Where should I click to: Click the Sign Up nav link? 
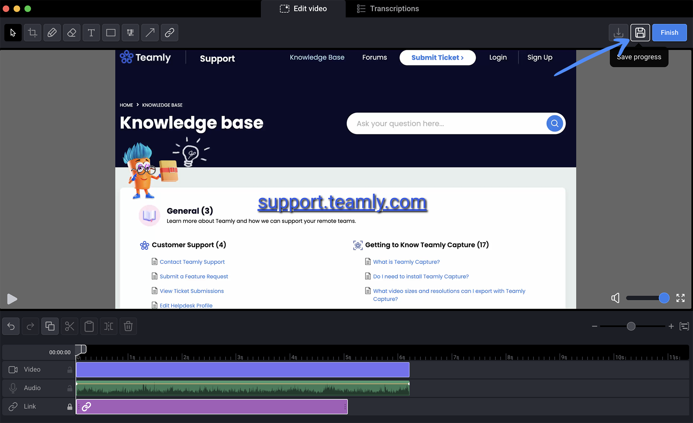tap(539, 58)
